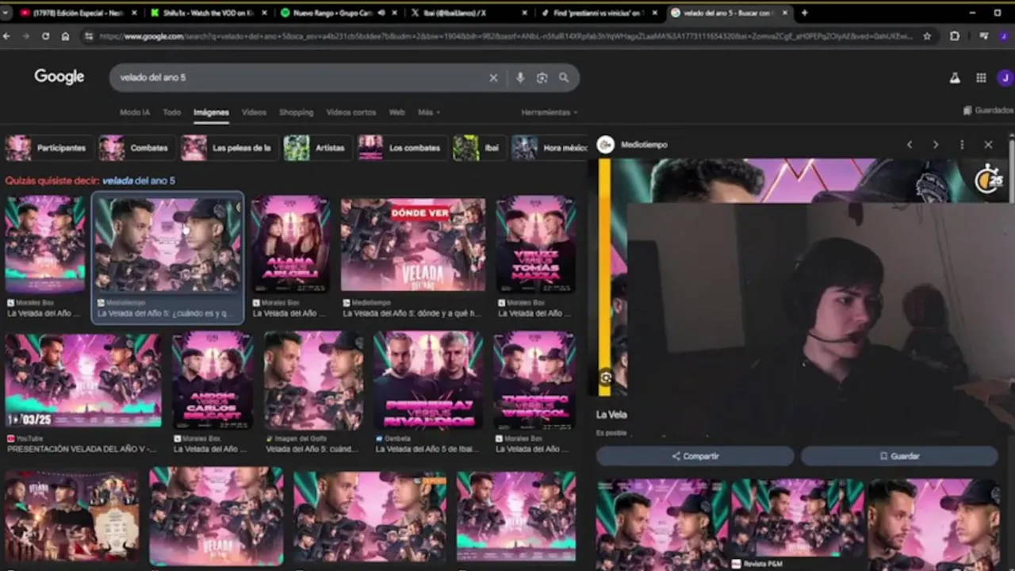Filter images by Ibai chip

[x=478, y=148]
